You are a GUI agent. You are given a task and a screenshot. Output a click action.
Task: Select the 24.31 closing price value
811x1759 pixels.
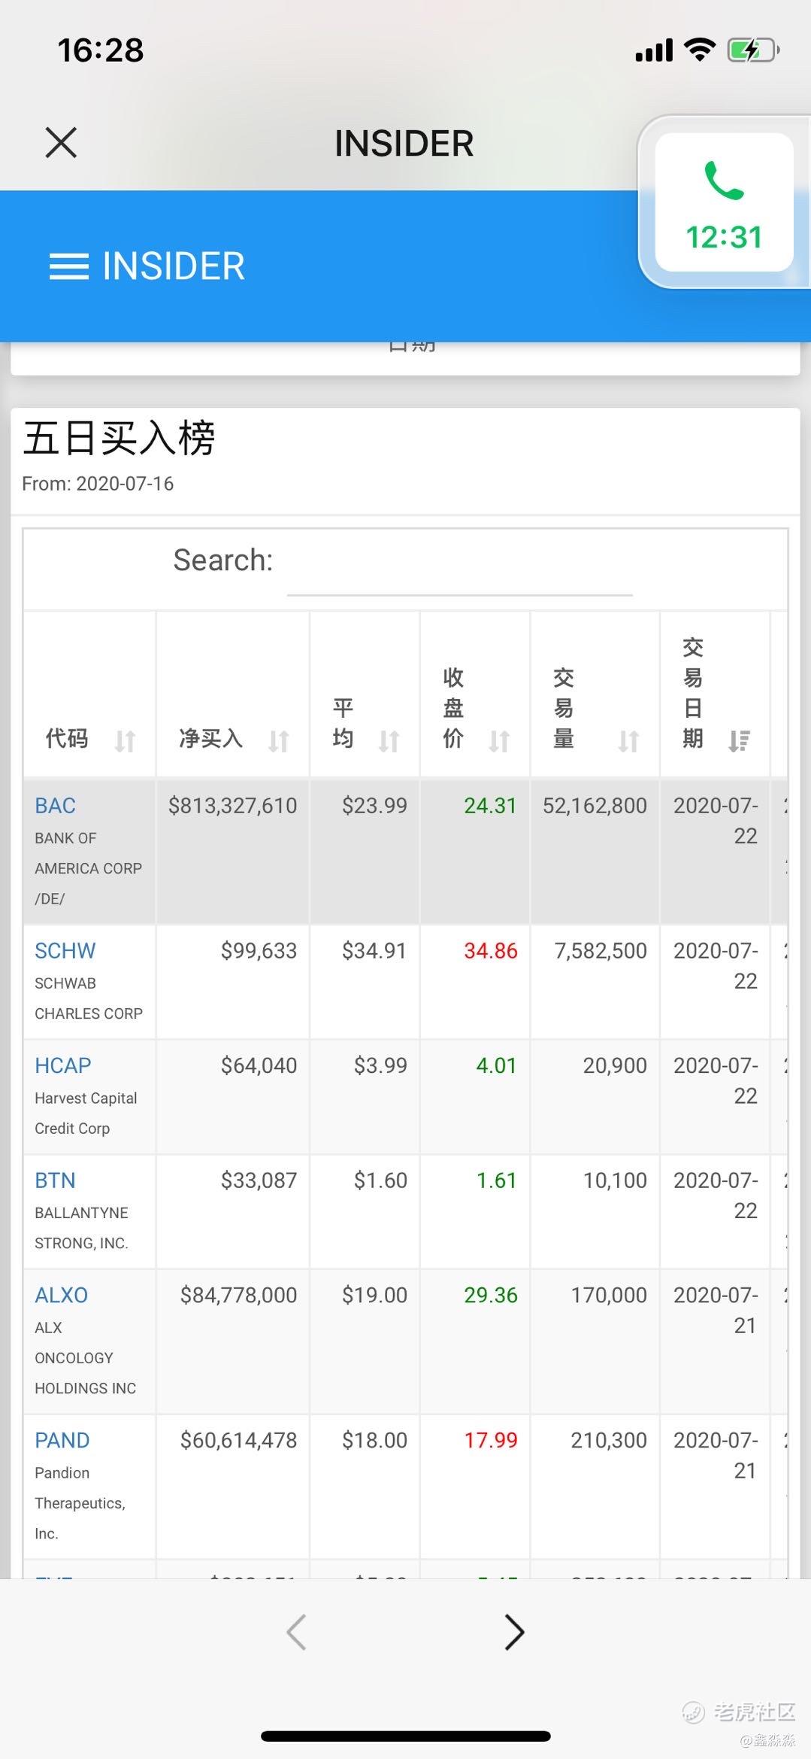coord(490,806)
